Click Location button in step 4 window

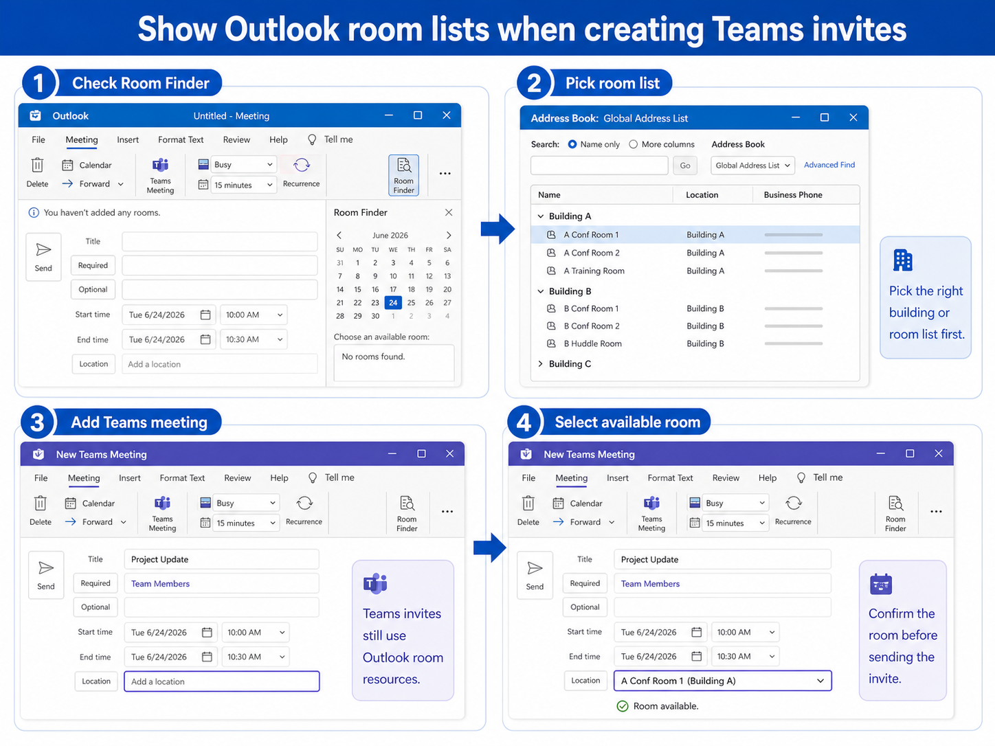coord(585,681)
